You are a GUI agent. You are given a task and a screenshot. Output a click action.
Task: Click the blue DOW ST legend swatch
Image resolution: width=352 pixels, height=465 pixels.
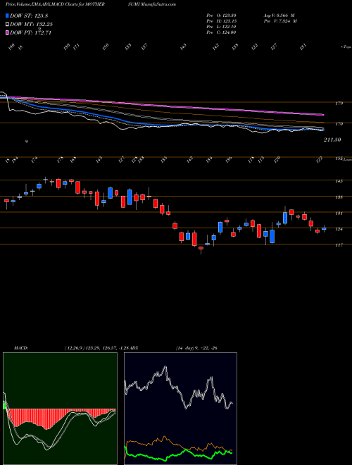pos(7,15)
